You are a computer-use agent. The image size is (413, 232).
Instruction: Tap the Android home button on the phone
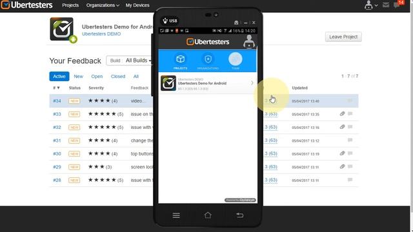(208, 215)
